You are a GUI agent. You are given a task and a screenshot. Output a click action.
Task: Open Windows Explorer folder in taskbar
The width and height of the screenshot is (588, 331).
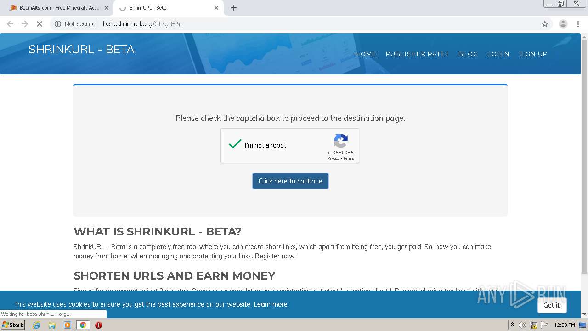pos(52,325)
